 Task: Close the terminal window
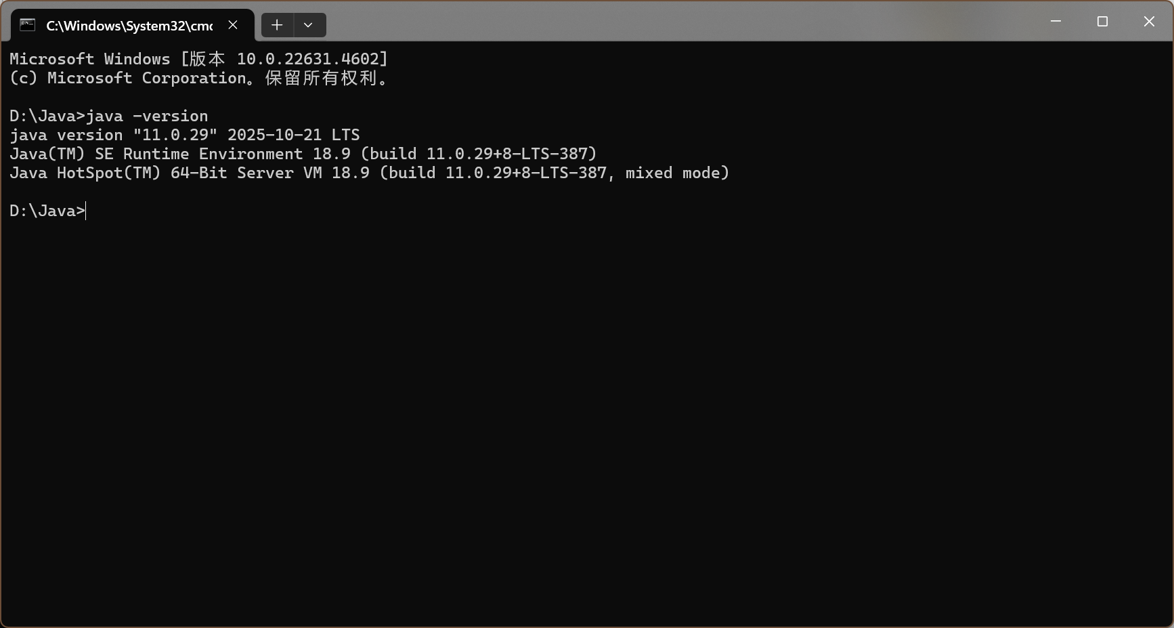[x=1149, y=22]
